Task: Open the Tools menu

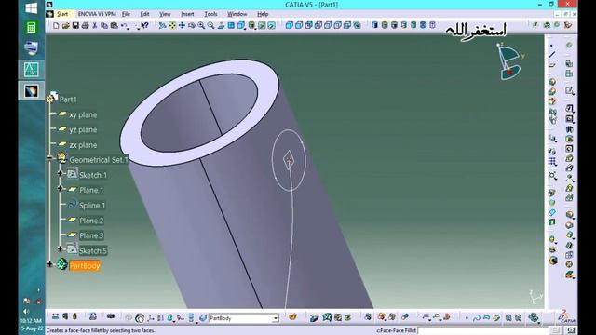Action: [x=210, y=14]
